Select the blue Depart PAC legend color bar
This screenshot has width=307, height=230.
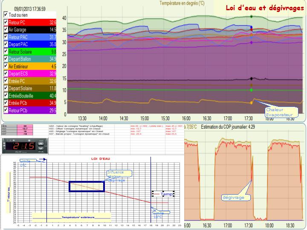click(x=32, y=44)
